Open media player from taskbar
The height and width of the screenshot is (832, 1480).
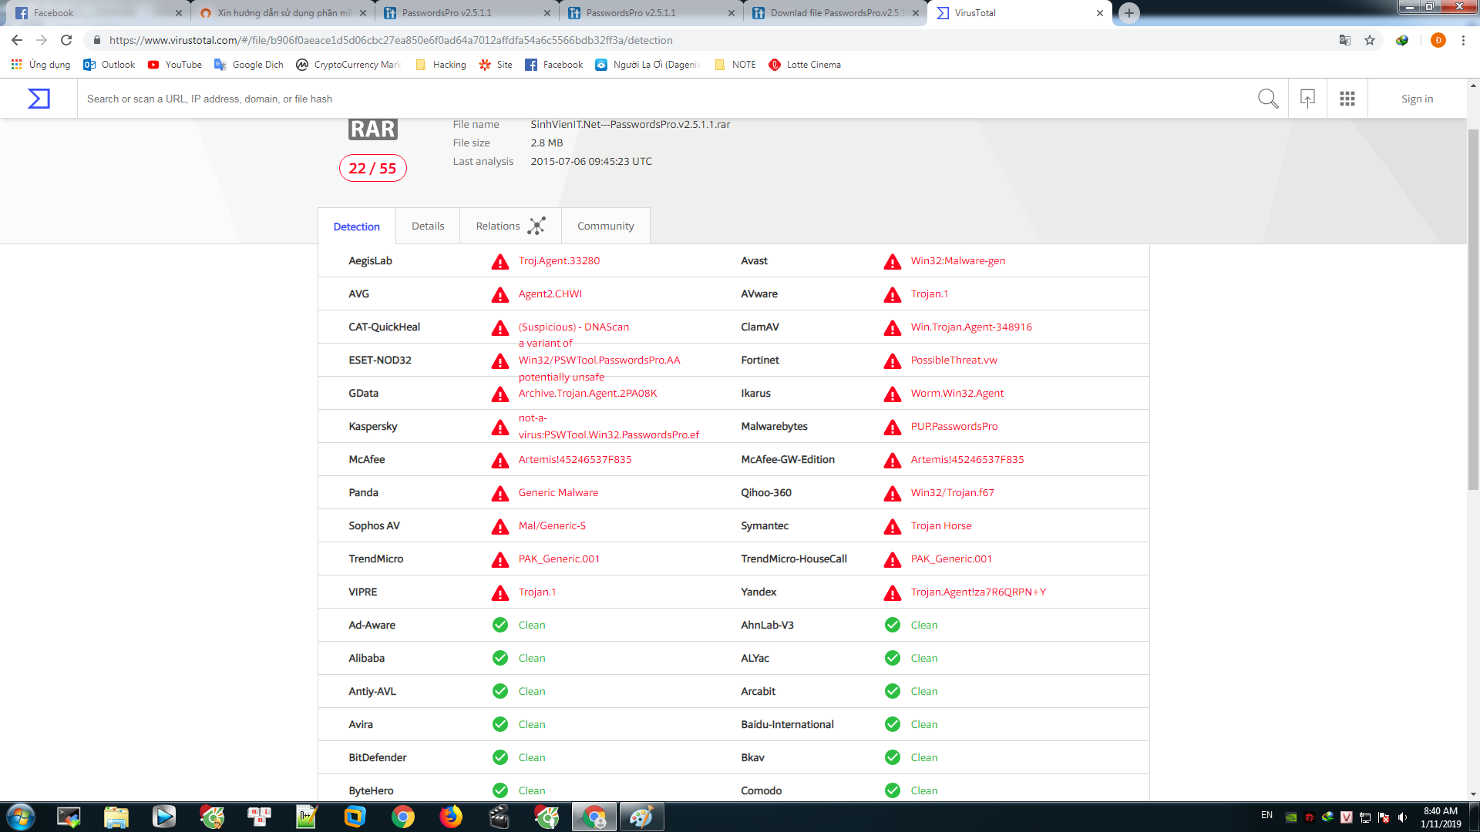coord(164,817)
